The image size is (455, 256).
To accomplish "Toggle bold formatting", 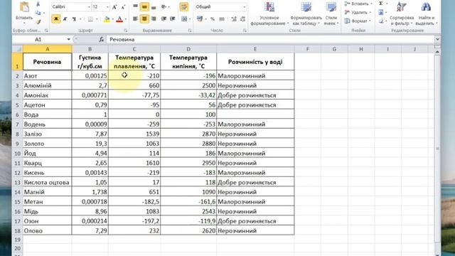I will 56,19.
